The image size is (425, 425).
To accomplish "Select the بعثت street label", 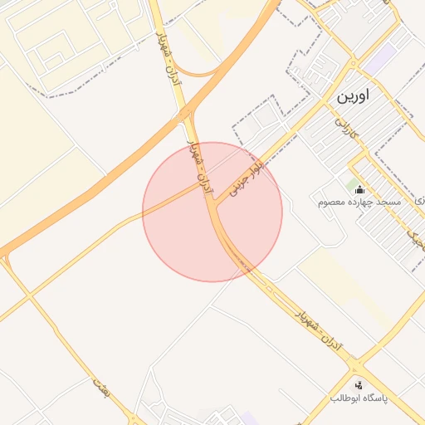I will click(101, 388).
